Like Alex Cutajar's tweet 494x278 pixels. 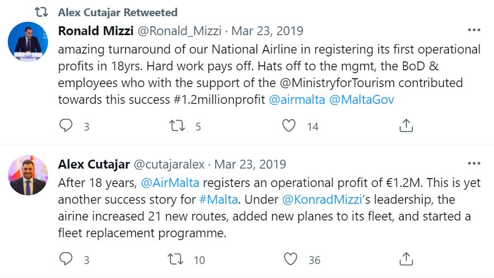pos(290,260)
